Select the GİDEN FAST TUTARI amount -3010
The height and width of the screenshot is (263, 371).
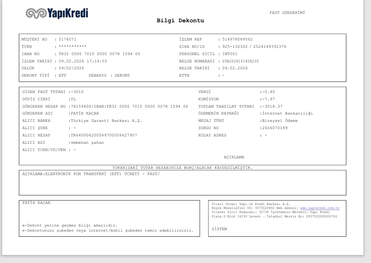[x=77, y=92]
